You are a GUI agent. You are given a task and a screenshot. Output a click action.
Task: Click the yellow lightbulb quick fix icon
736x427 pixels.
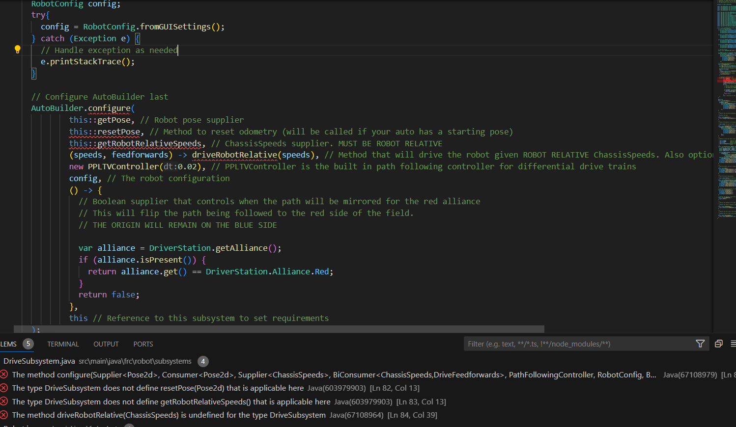18,49
